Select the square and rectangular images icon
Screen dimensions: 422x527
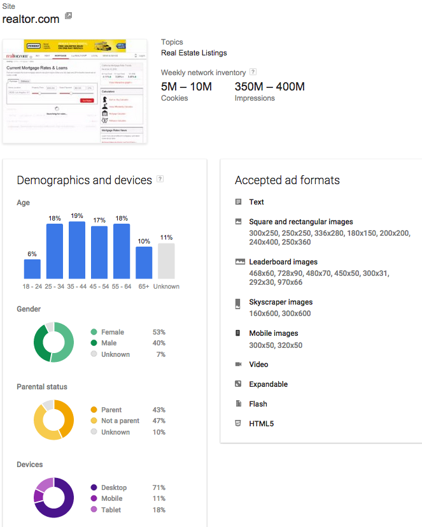(x=239, y=222)
